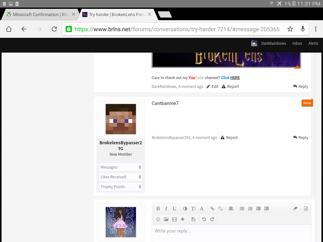This screenshot has width=323, height=242.
Task: Open the font size dropdown in editor
Action: pyautogui.click(x=193, y=209)
